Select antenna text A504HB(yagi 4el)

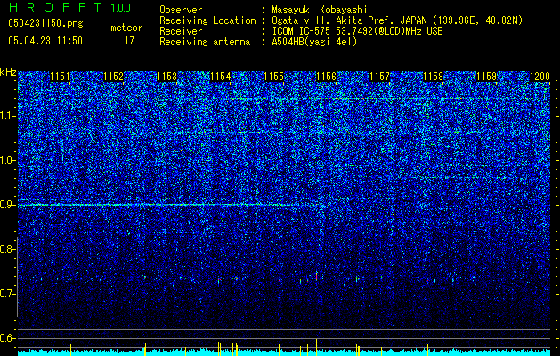click(314, 42)
